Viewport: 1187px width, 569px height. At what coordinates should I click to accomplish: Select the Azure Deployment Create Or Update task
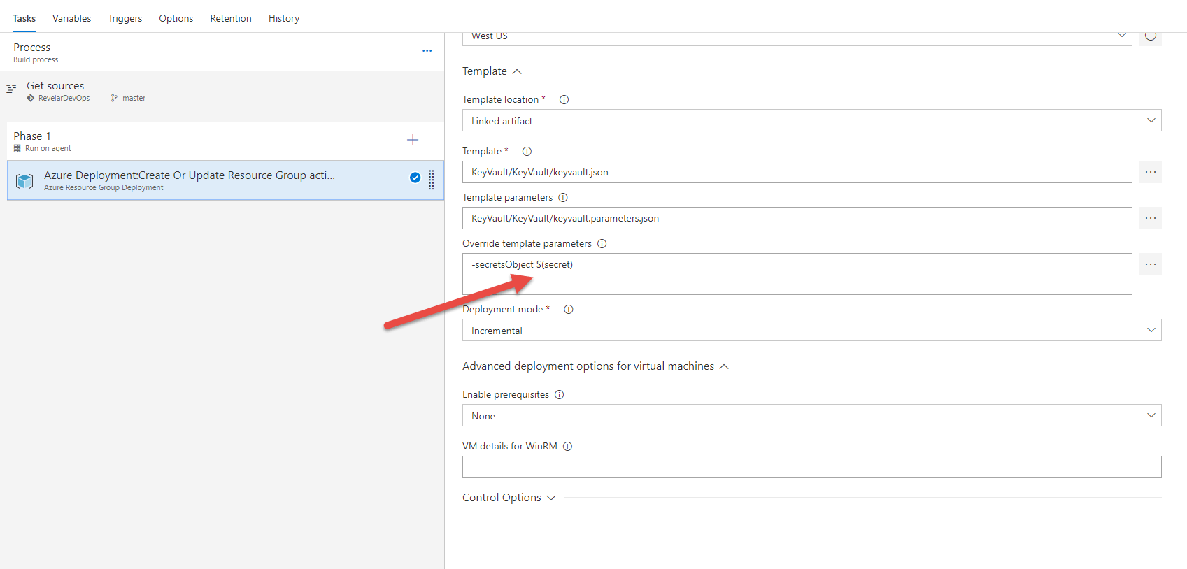pos(225,180)
